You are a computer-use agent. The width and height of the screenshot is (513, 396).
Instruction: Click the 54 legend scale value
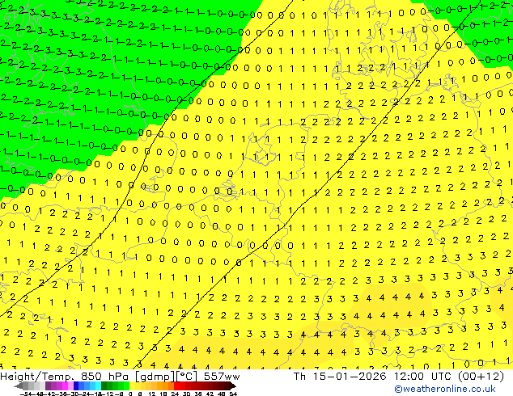[x=233, y=394]
